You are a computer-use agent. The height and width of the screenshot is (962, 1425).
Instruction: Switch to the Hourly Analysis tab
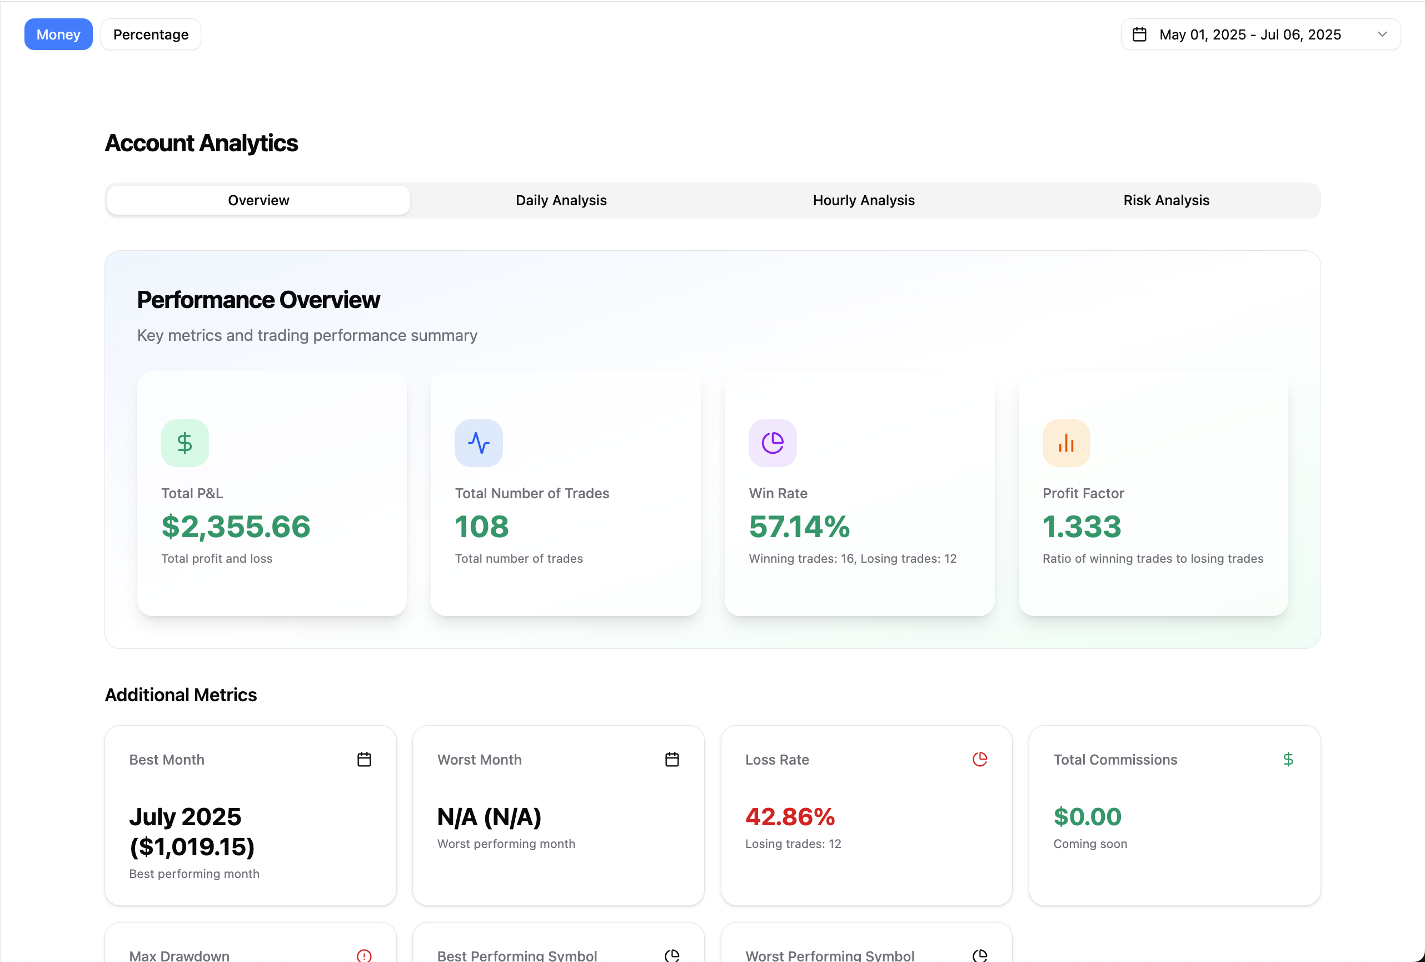pyautogui.click(x=863, y=200)
